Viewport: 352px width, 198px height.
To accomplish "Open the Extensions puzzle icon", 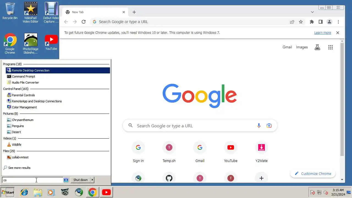I will (x=312, y=22).
